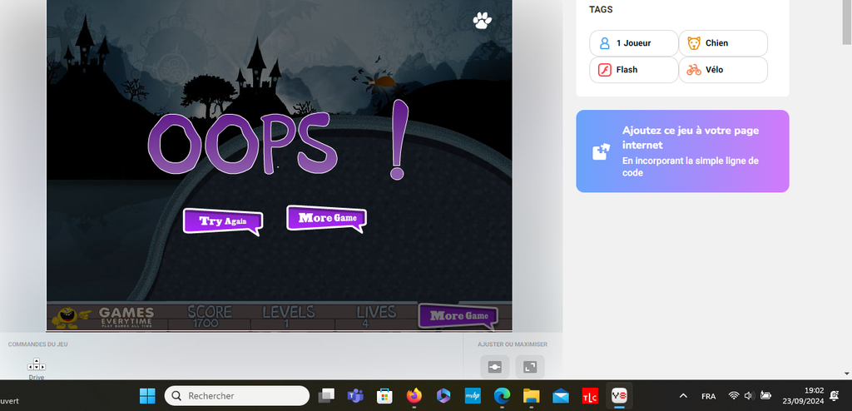The width and height of the screenshot is (852, 411).
Task: Click the embed game banner puzzle icon
Action: 600,151
